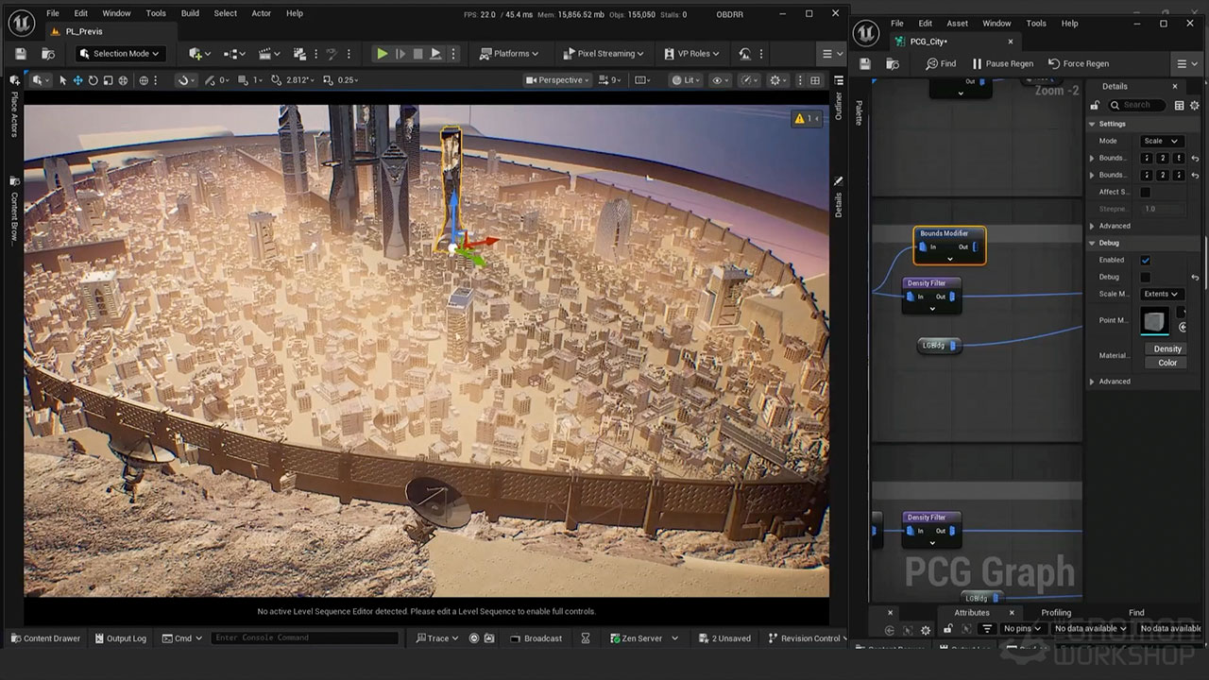
Task: Disable the Enabled checkbox under Debug
Action: coord(1146,260)
